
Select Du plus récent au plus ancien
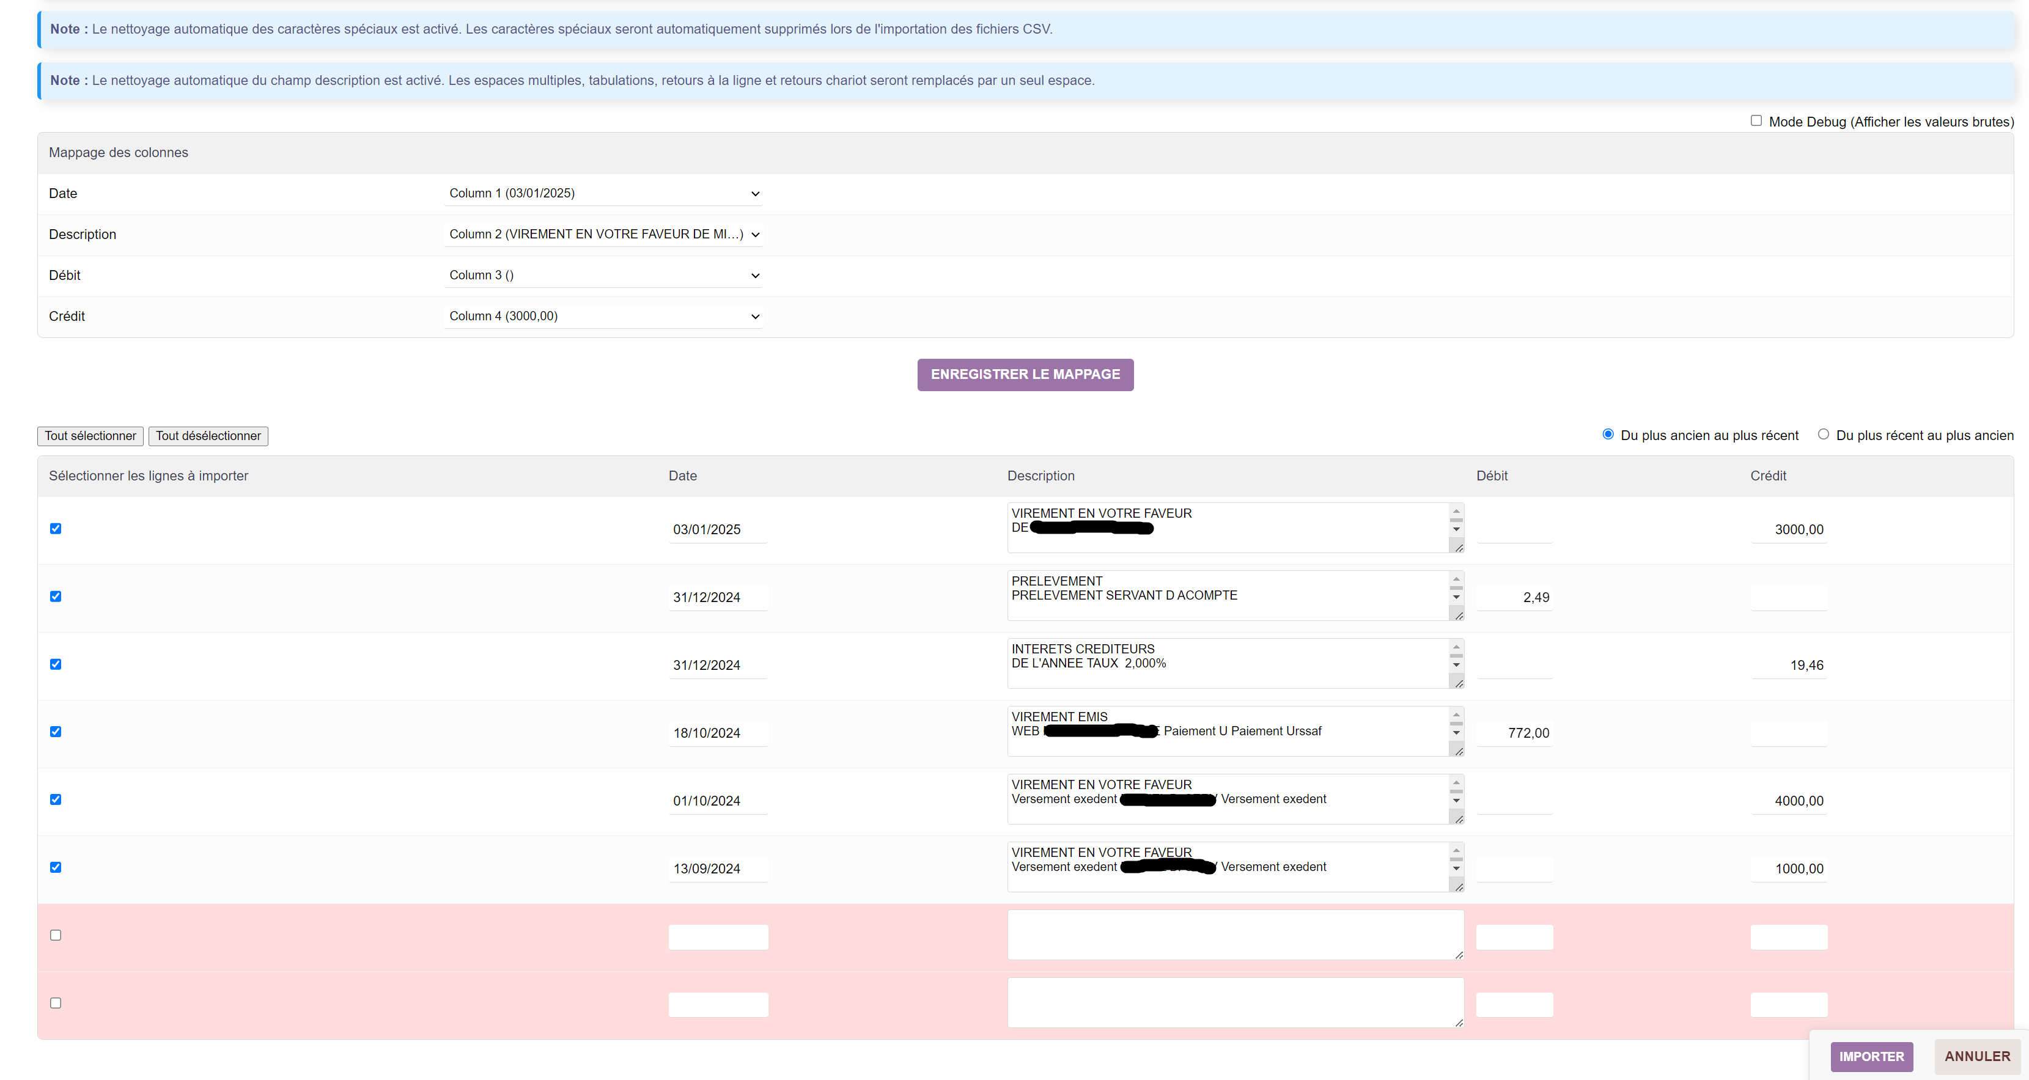[x=1822, y=434]
